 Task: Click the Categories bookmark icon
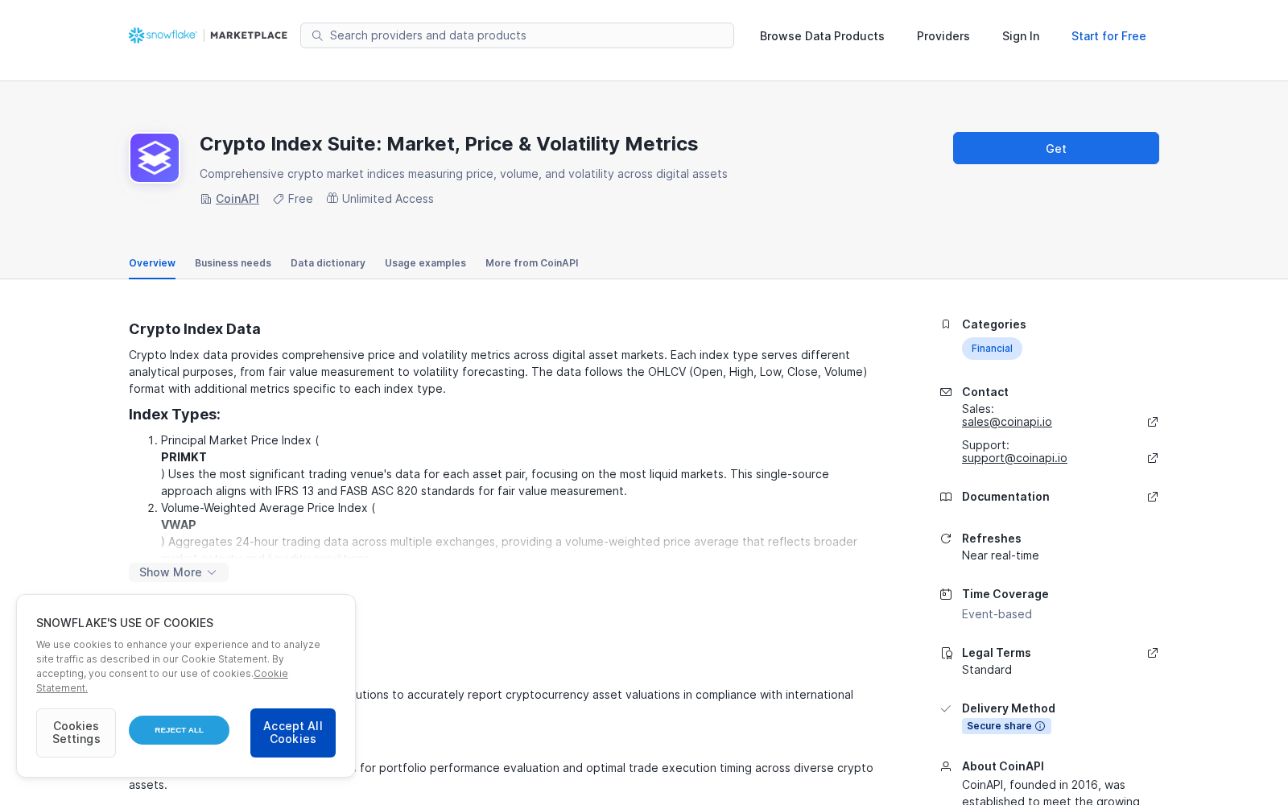click(946, 324)
